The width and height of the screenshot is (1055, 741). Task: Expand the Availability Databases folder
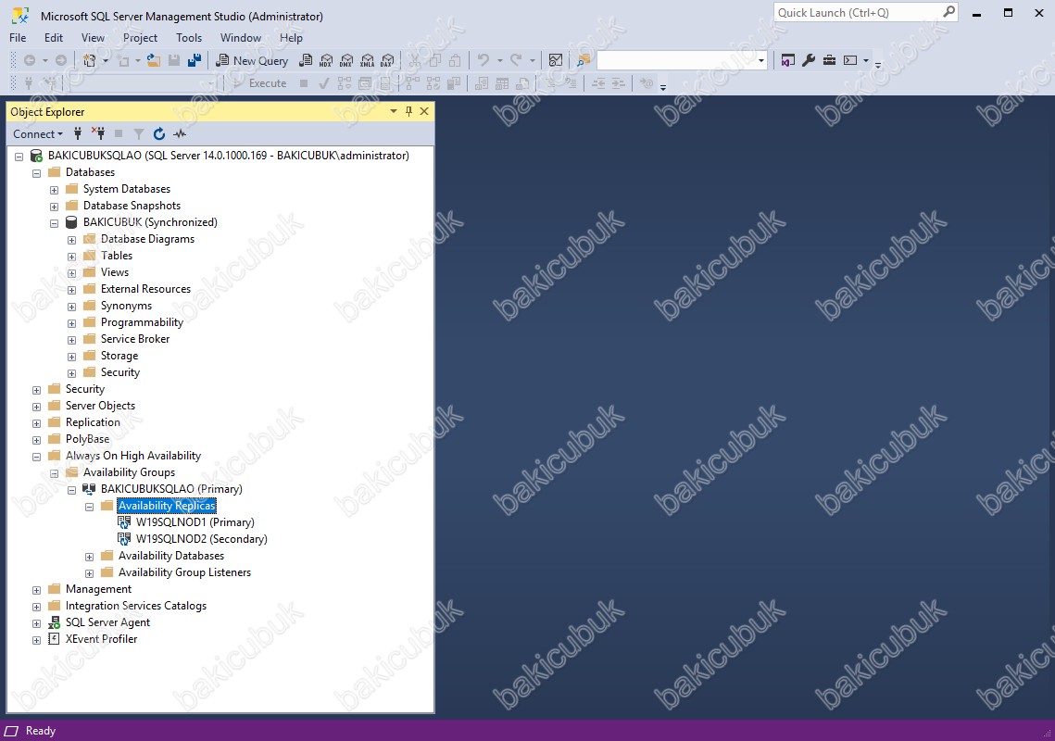[x=89, y=557]
